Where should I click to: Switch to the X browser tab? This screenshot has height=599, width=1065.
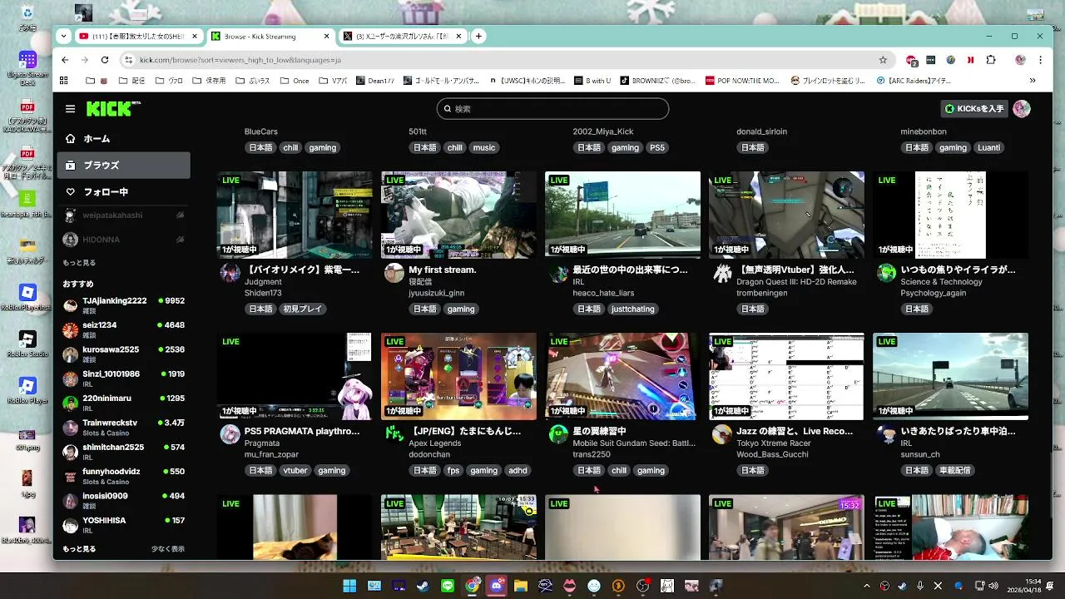[401, 37]
